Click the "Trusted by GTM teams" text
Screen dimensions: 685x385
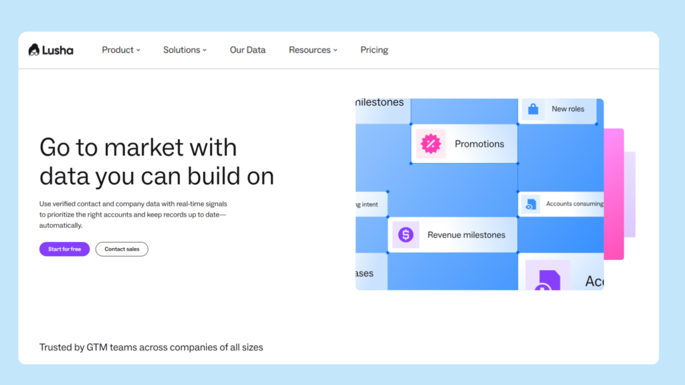(x=151, y=347)
